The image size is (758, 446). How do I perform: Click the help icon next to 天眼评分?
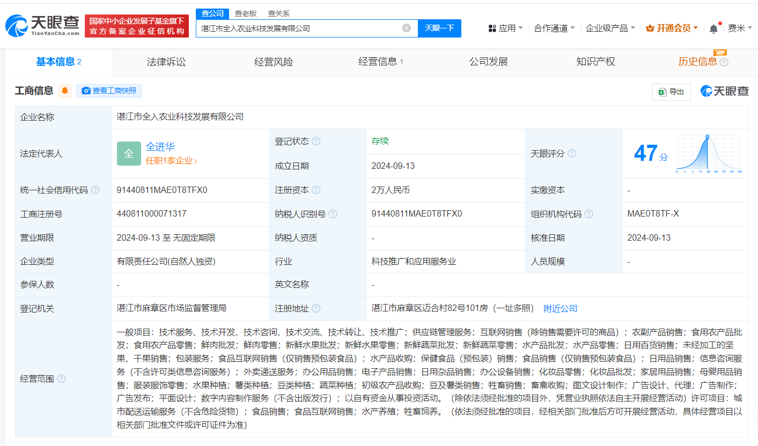click(572, 153)
